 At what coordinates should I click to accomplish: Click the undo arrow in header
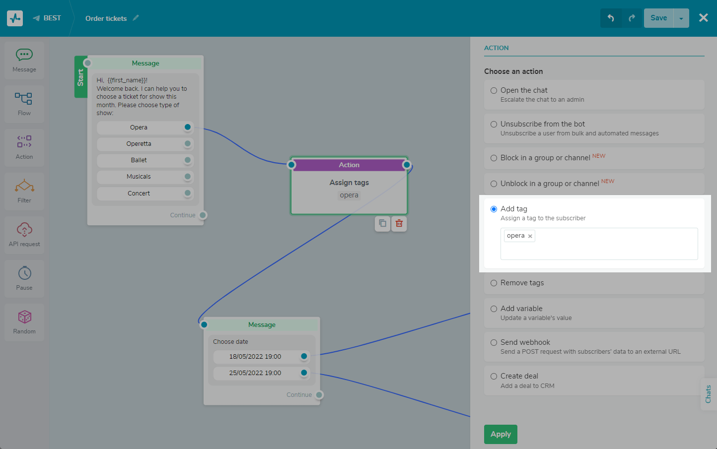pyautogui.click(x=611, y=18)
